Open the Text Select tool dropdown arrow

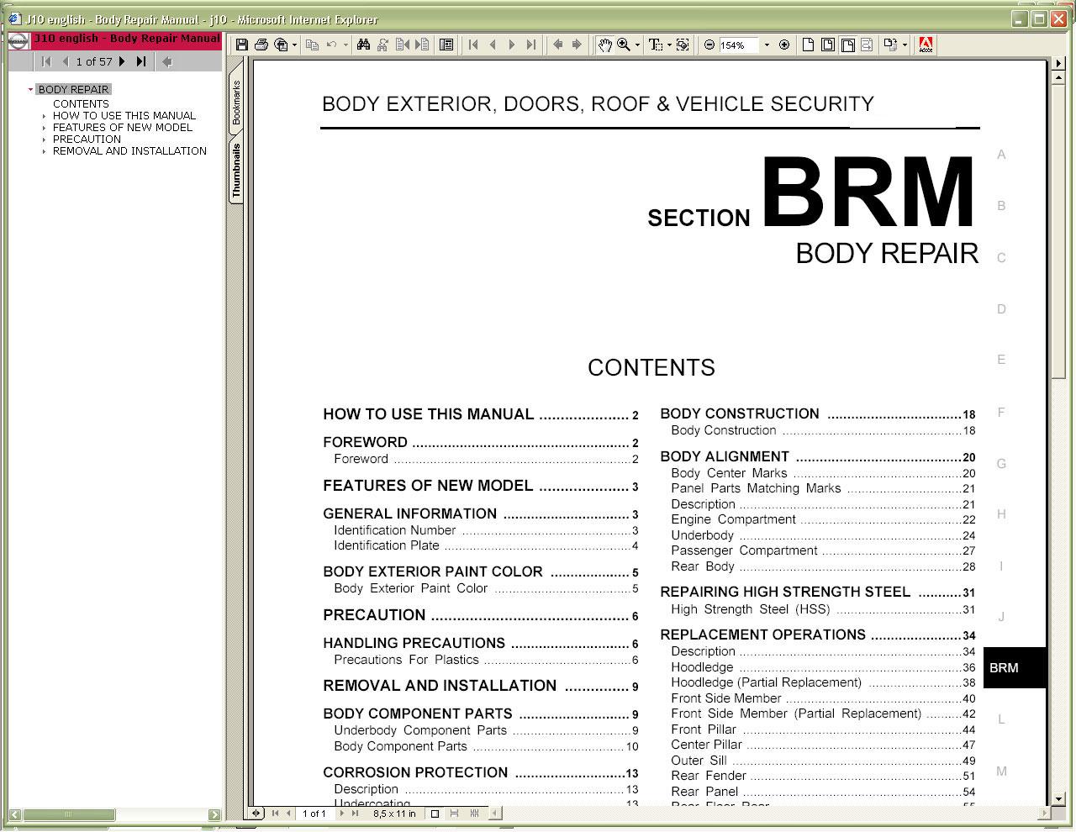(669, 45)
